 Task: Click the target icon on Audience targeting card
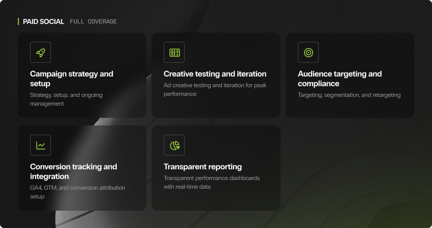308,53
